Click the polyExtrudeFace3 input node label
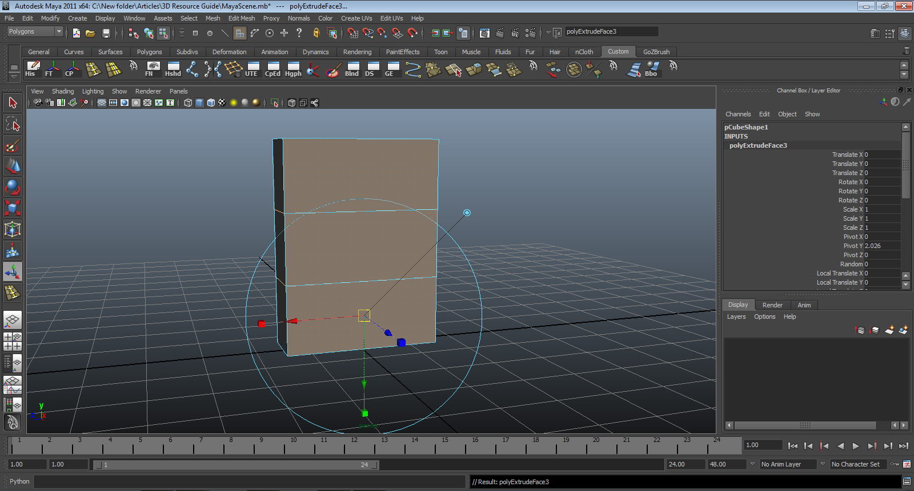The width and height of the screenshot is (914, 491). click(758, 145)
